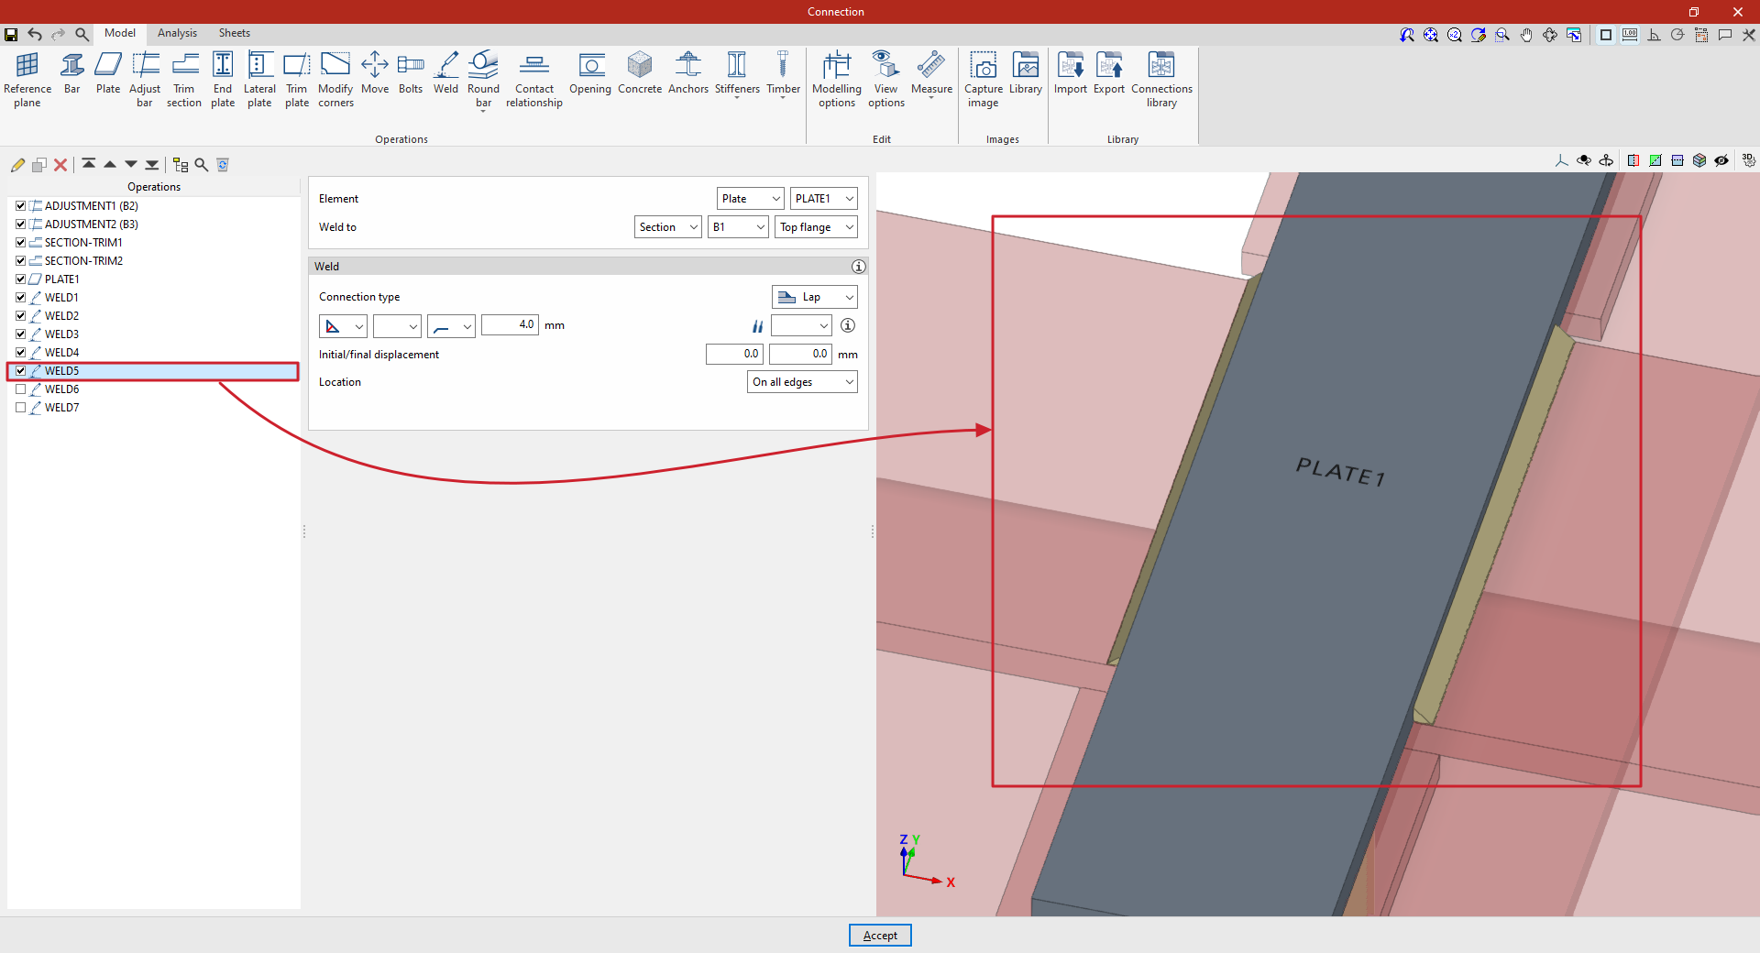Switch to the Analysis tab
Screen dimensions: 1760x953
click(x=177, y=33)
